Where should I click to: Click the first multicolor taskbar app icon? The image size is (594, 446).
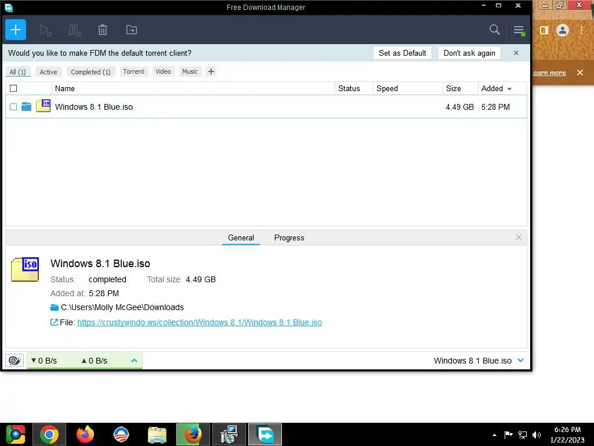pos(16,434)
